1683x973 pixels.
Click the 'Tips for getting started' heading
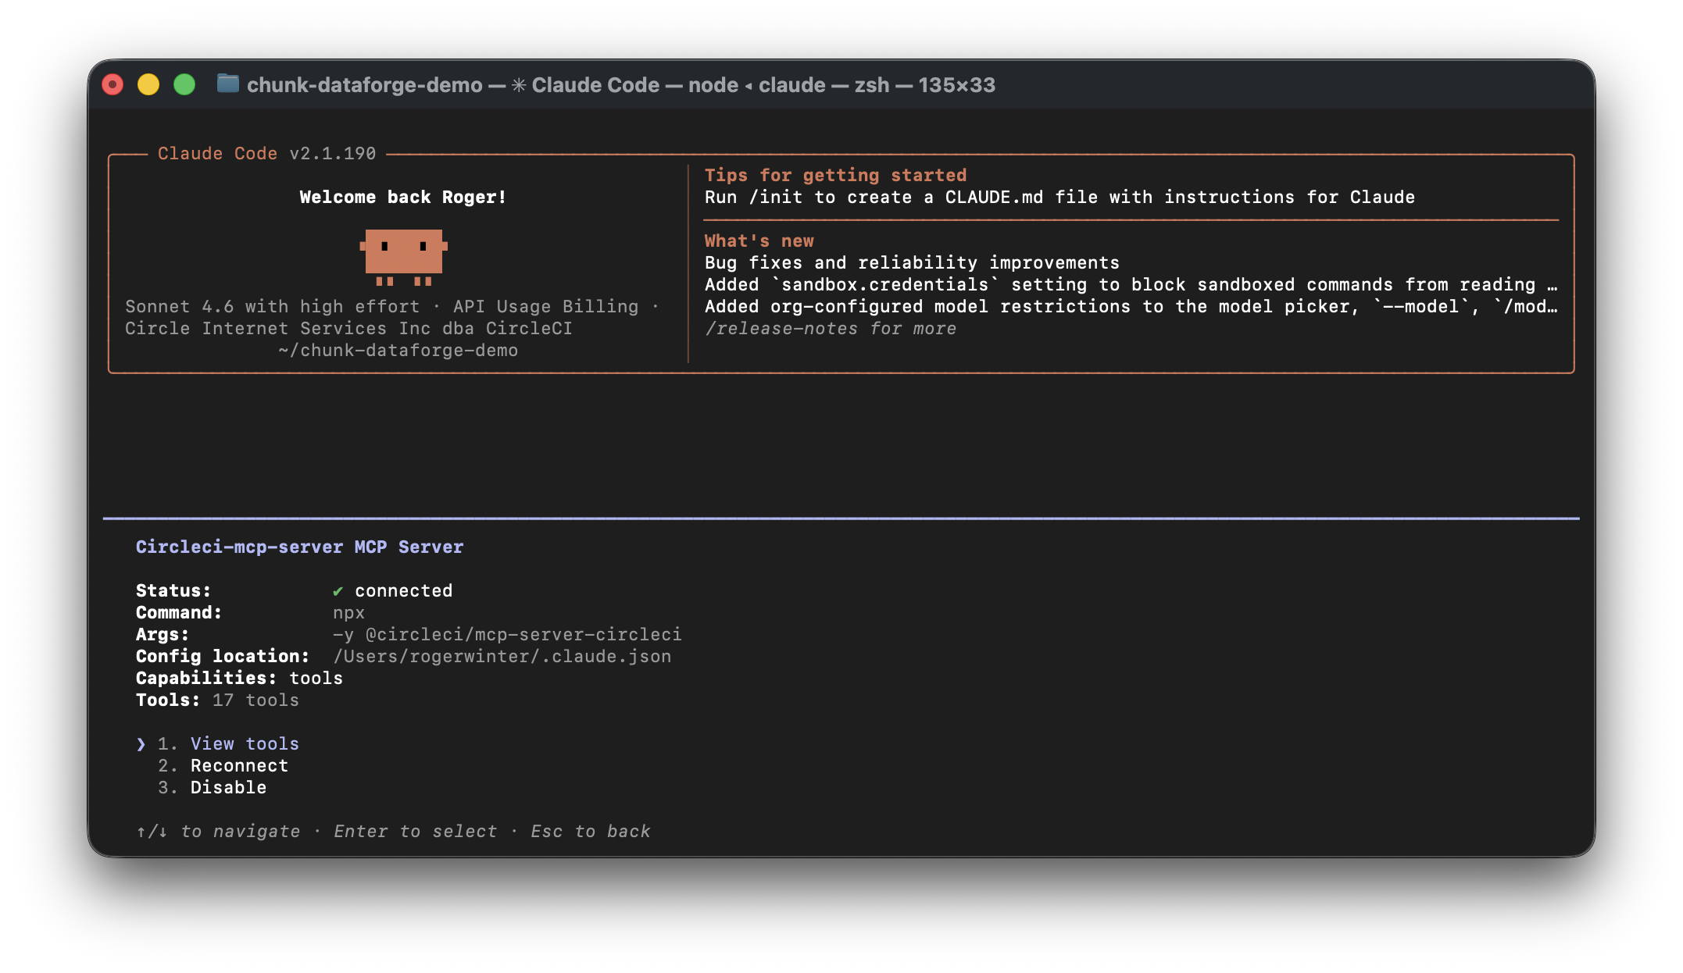835,175
